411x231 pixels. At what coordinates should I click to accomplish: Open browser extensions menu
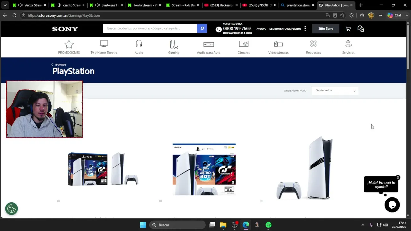pyautogui.click(x=352, y=15)
